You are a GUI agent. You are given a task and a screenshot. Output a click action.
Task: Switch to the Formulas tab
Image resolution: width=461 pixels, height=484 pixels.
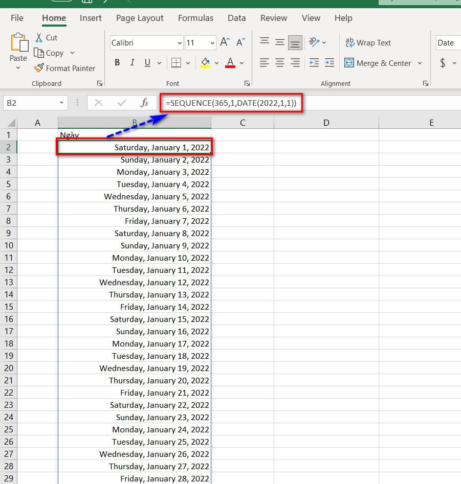coord(195,18)
